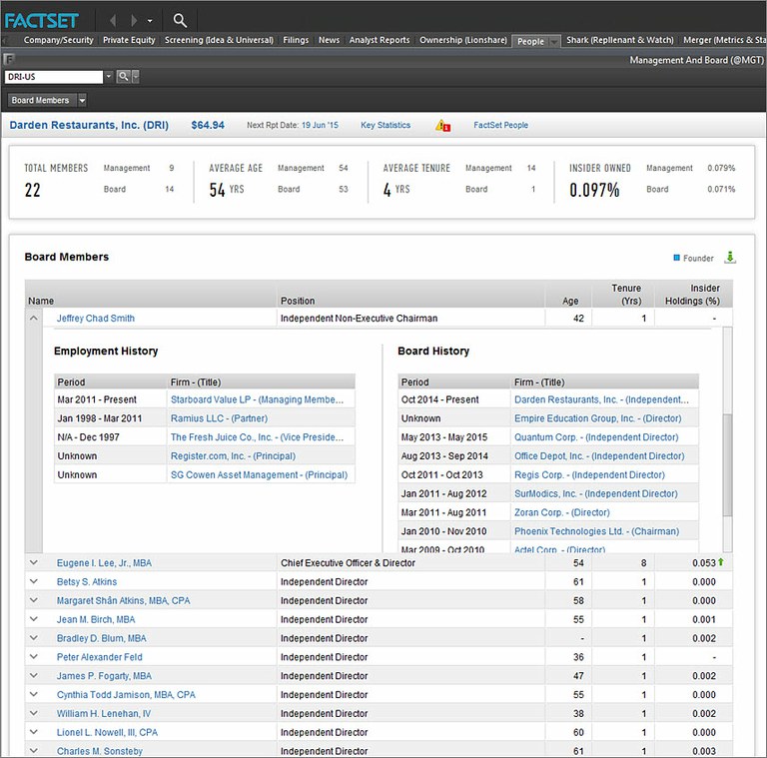Open the Board Members report dropdown arrow

pos(82,100)
